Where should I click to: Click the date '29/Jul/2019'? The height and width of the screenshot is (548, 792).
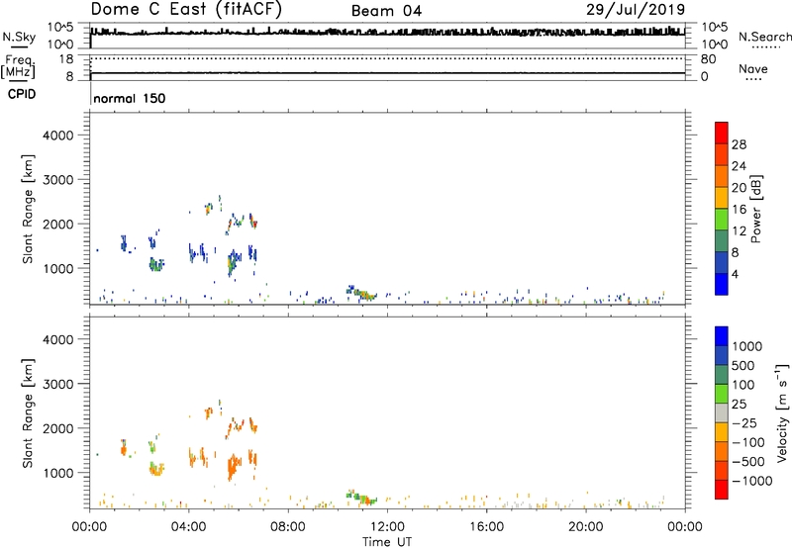(636, 10)
